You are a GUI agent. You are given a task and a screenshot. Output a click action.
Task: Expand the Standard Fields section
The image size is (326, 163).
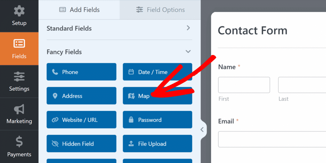tap(188, 28)
